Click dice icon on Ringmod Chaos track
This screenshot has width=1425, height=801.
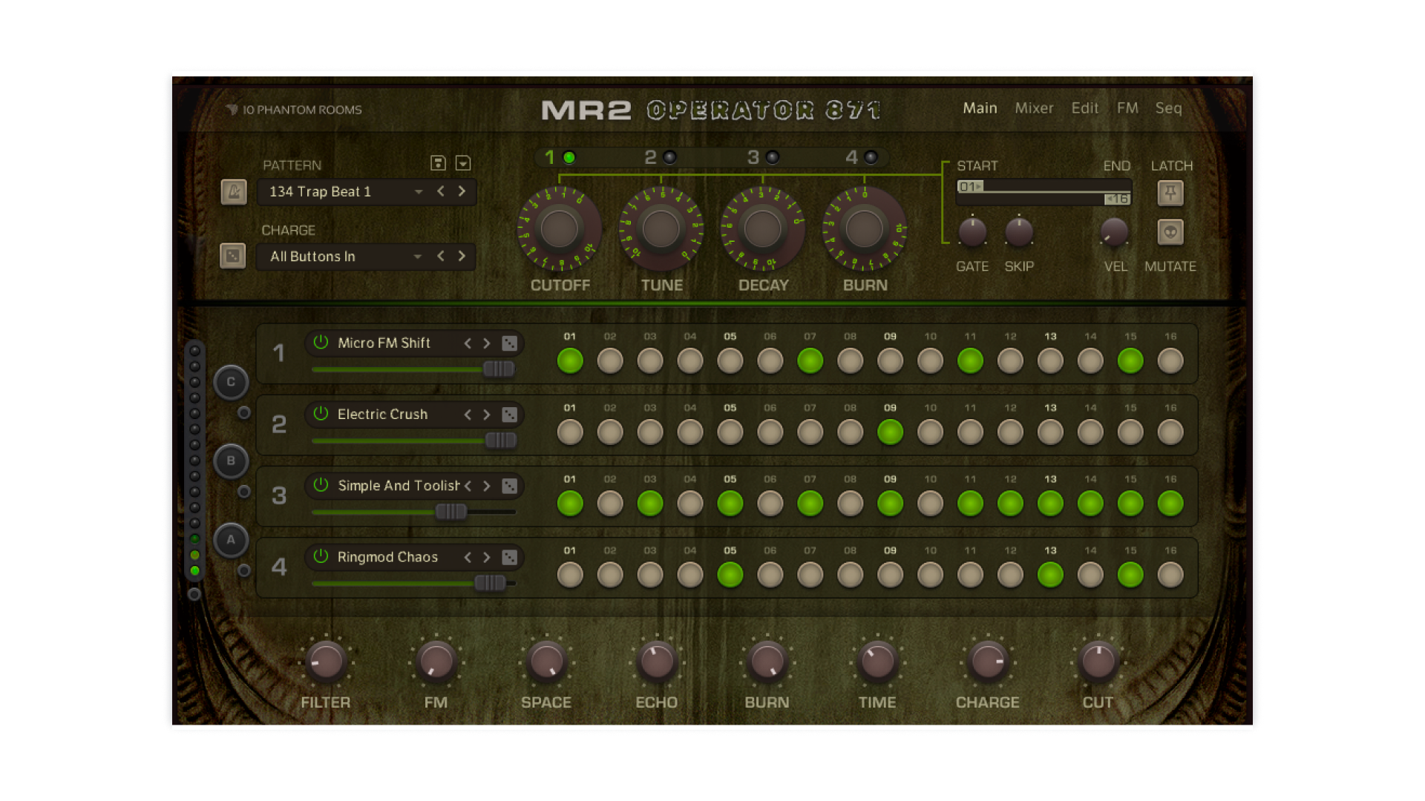(x=509, y=557)
